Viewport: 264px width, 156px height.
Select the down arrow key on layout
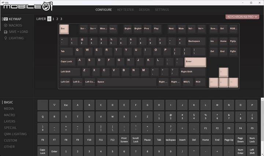pyautogui.click(x=224, y=82)
